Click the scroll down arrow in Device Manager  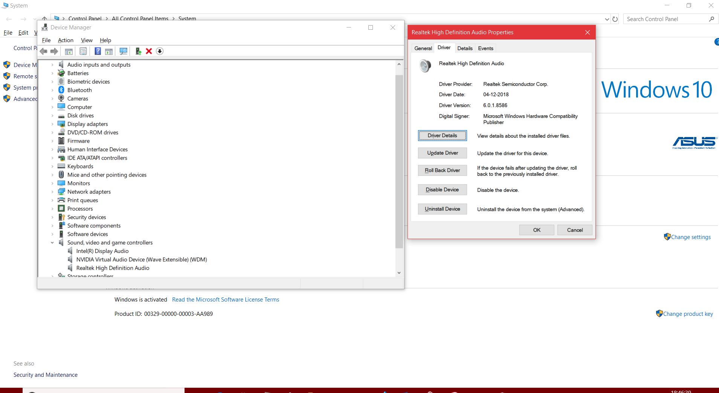coord(399,273)
